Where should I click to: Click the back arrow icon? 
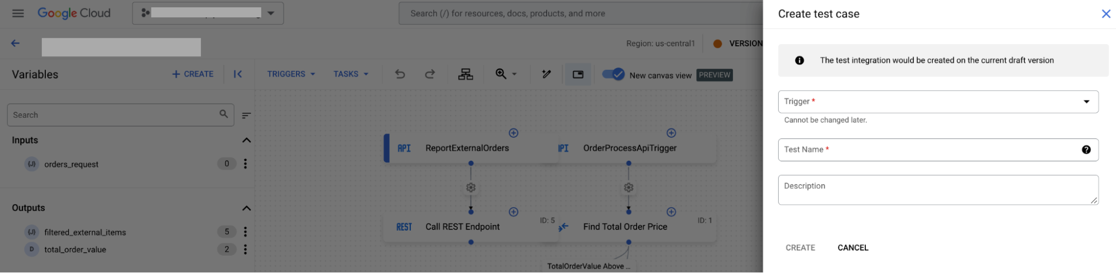click(x=16, y=44)
